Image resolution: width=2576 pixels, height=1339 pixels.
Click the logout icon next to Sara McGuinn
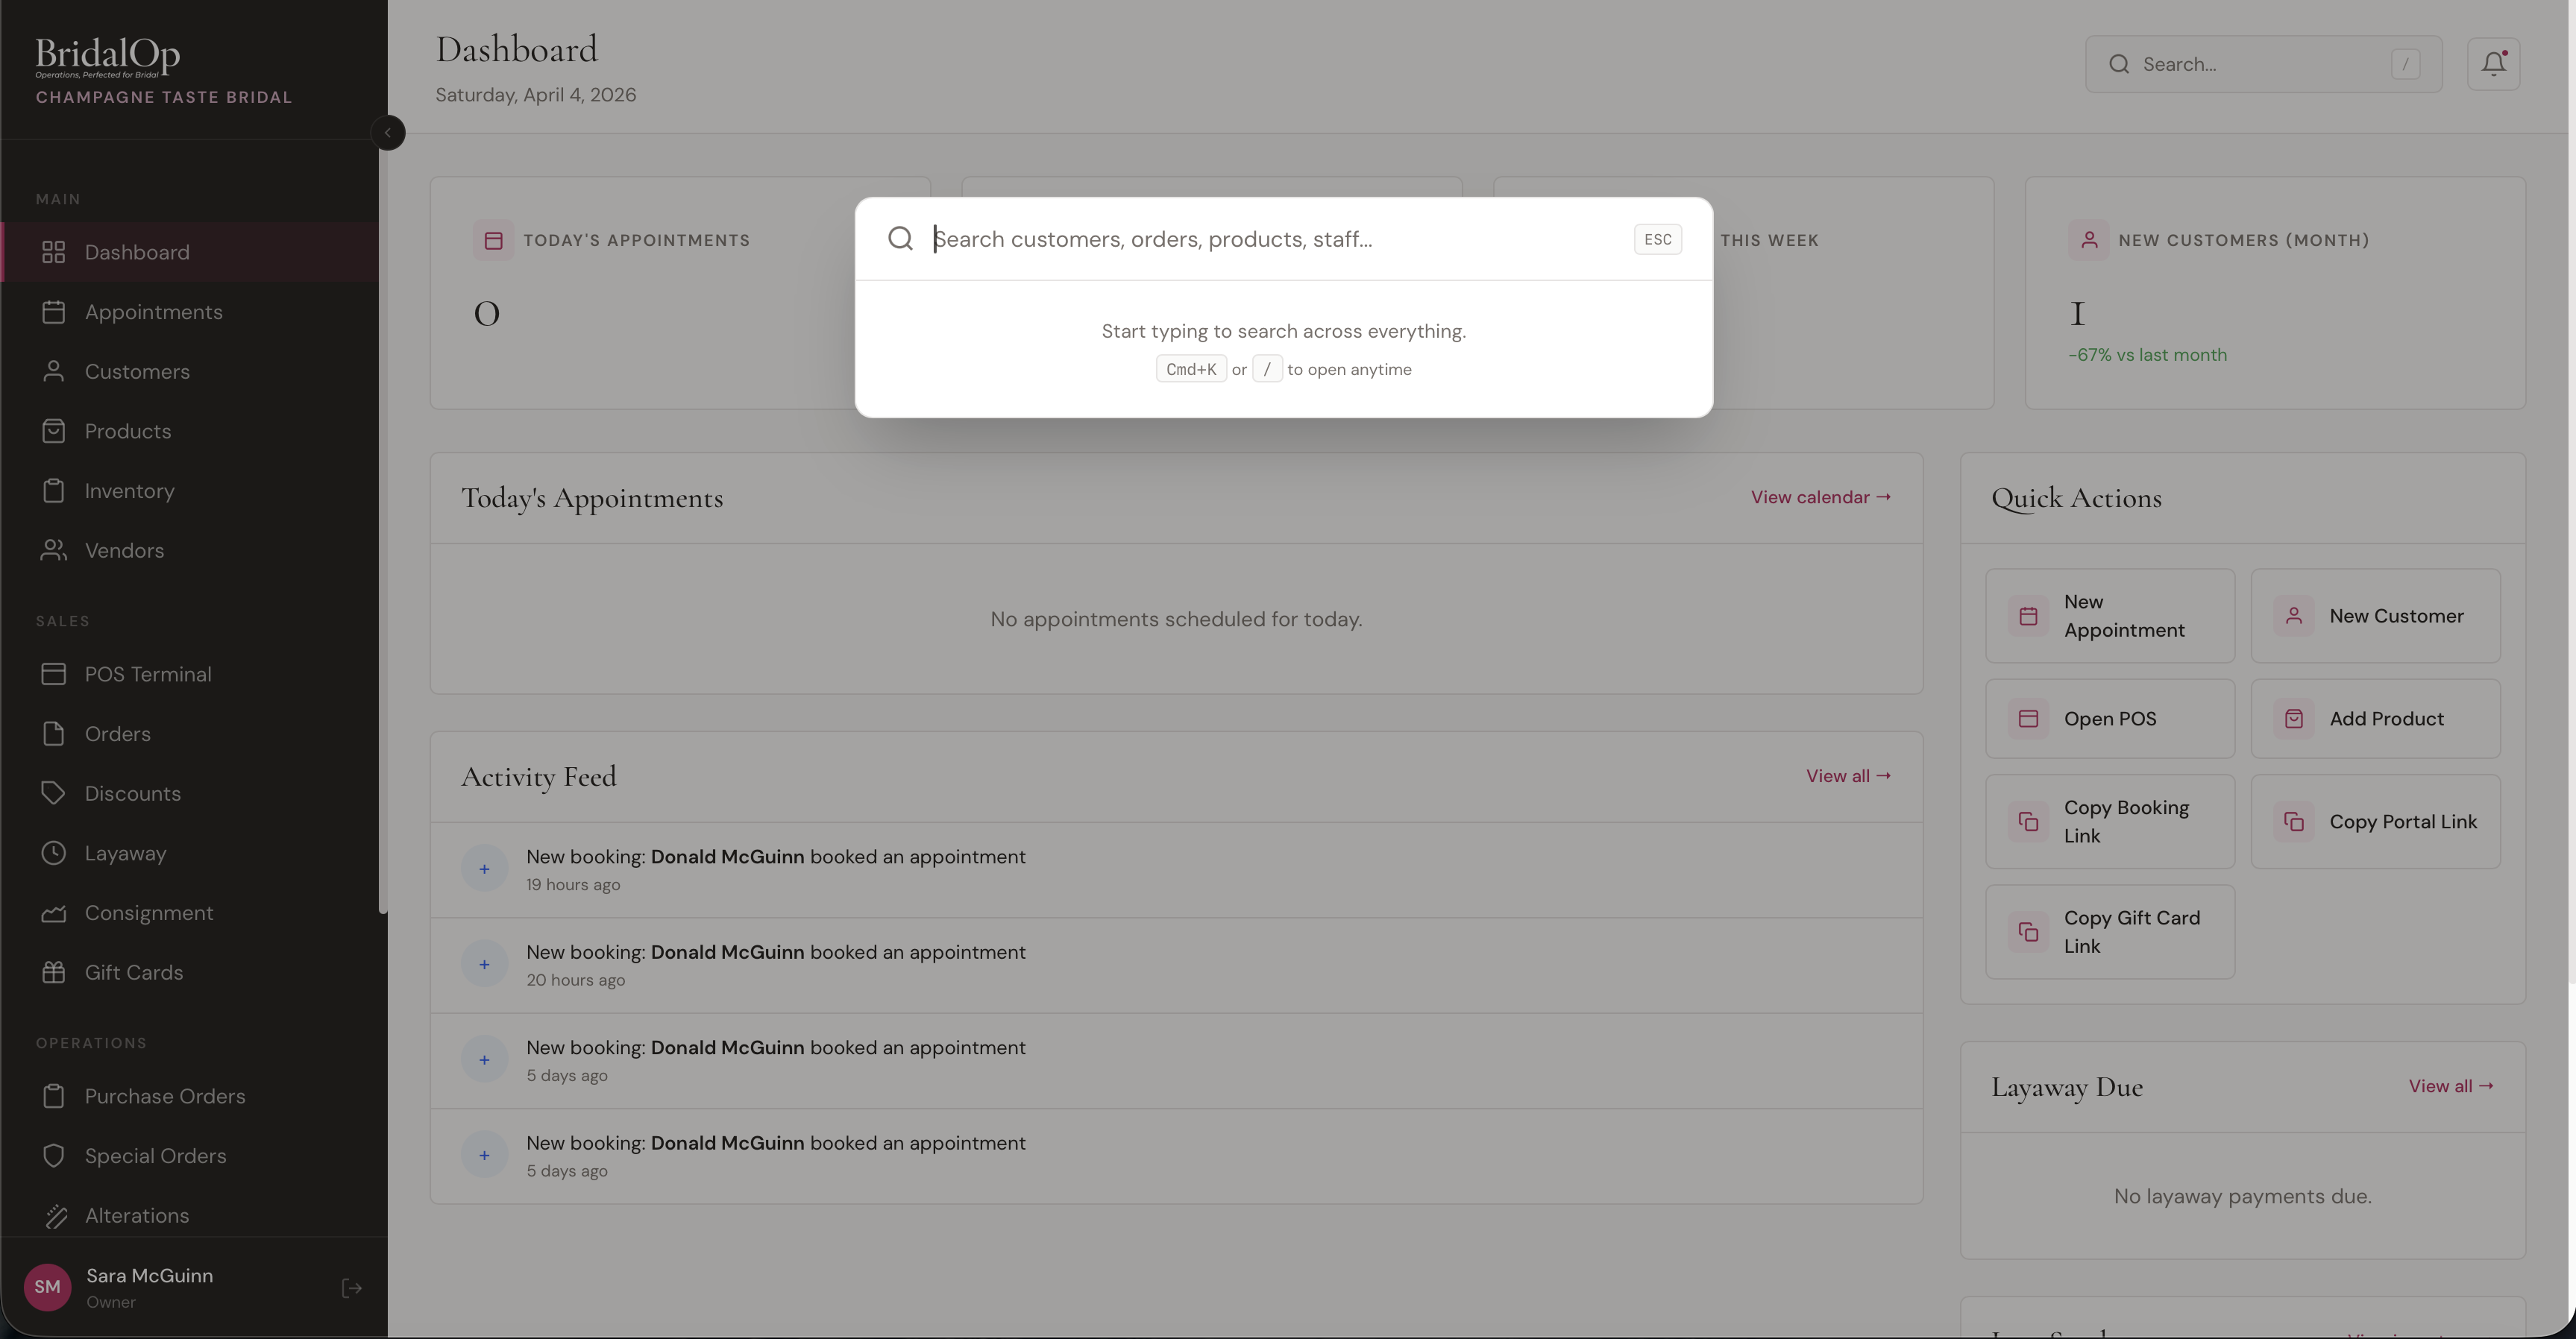pos(351,1288)
